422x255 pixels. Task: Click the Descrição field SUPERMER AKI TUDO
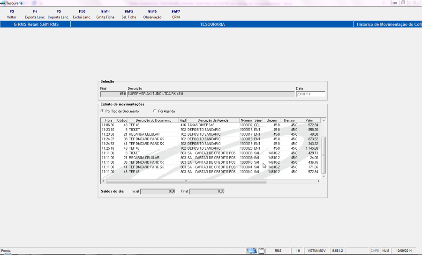(211, 94)
